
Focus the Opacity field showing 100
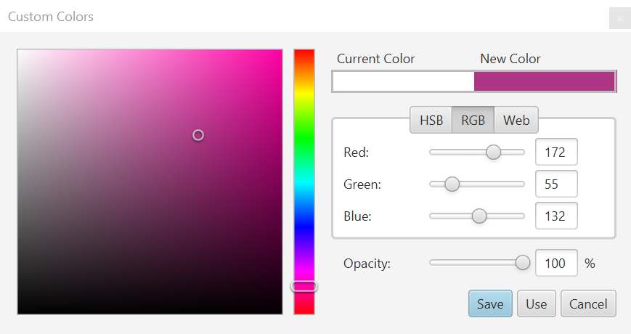point(556,263)
